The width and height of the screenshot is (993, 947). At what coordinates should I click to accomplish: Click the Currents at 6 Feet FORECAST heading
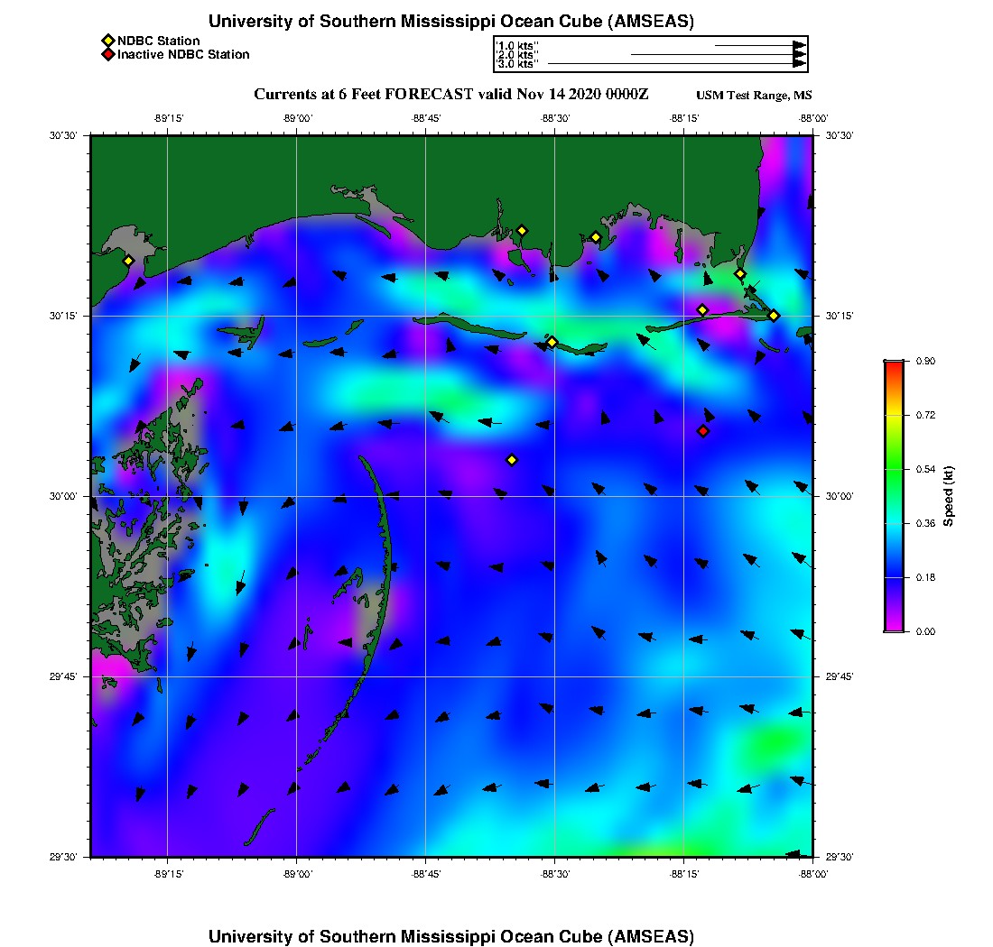451,95
